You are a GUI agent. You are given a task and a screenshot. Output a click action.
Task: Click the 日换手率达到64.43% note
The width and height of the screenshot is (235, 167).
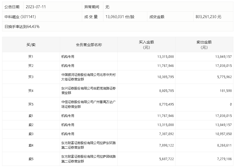coord(22,27)
